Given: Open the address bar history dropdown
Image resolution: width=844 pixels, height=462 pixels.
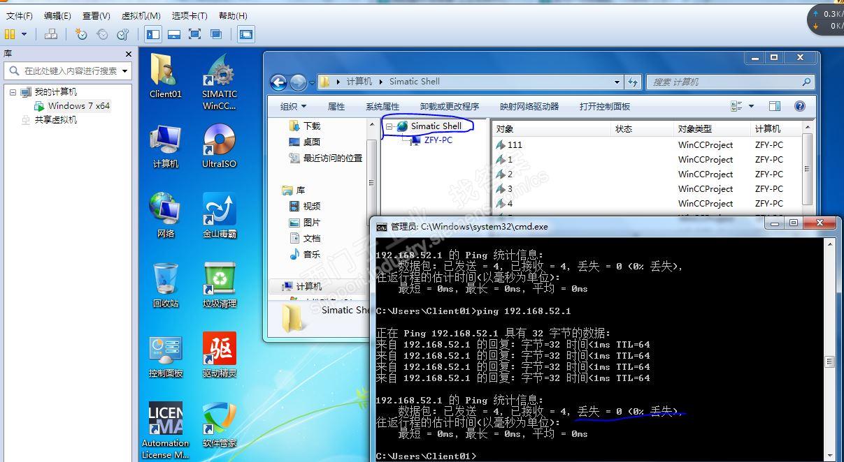Looking at the screenshot, I should [x=616, y=82].
